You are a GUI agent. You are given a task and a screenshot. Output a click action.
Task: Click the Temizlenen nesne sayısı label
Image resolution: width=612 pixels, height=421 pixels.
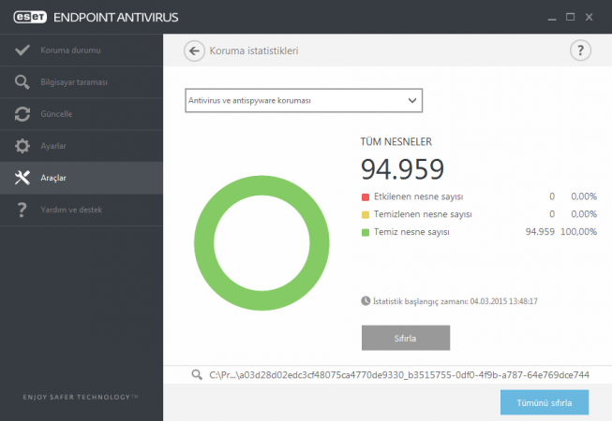(423, 214)
